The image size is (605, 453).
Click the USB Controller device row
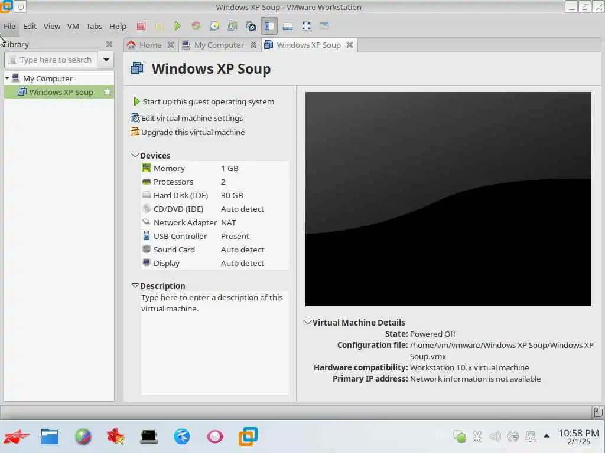pos(215,236)
